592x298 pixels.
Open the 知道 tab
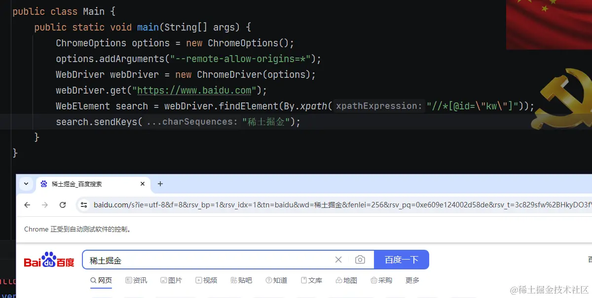[x=276, y=280]
